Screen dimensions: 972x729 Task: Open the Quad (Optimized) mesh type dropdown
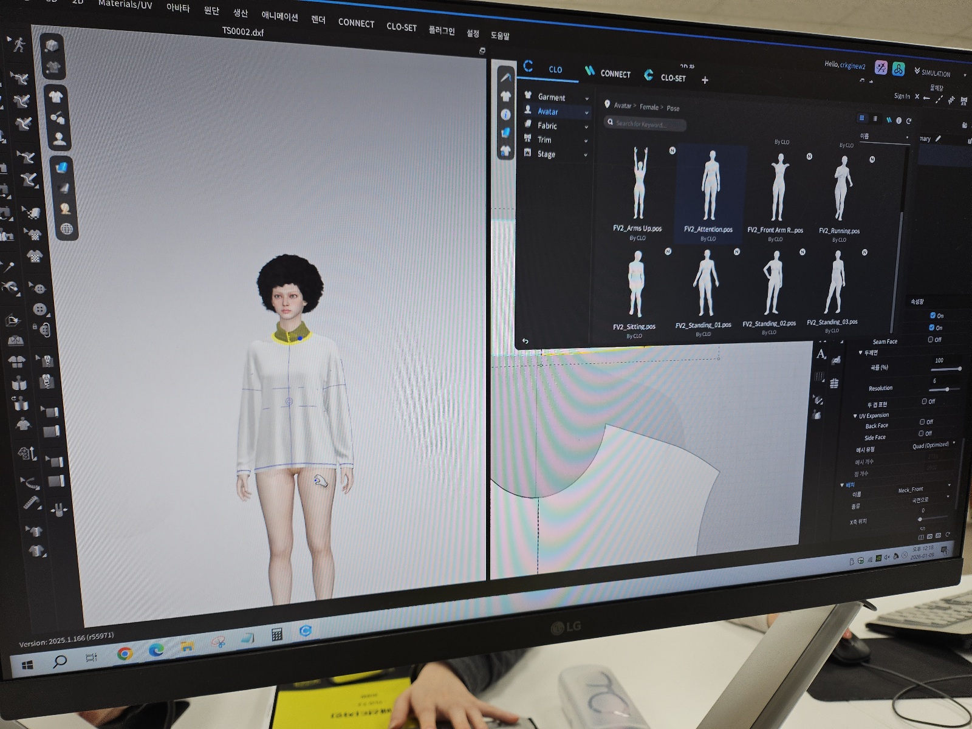[x=933, y=445]
